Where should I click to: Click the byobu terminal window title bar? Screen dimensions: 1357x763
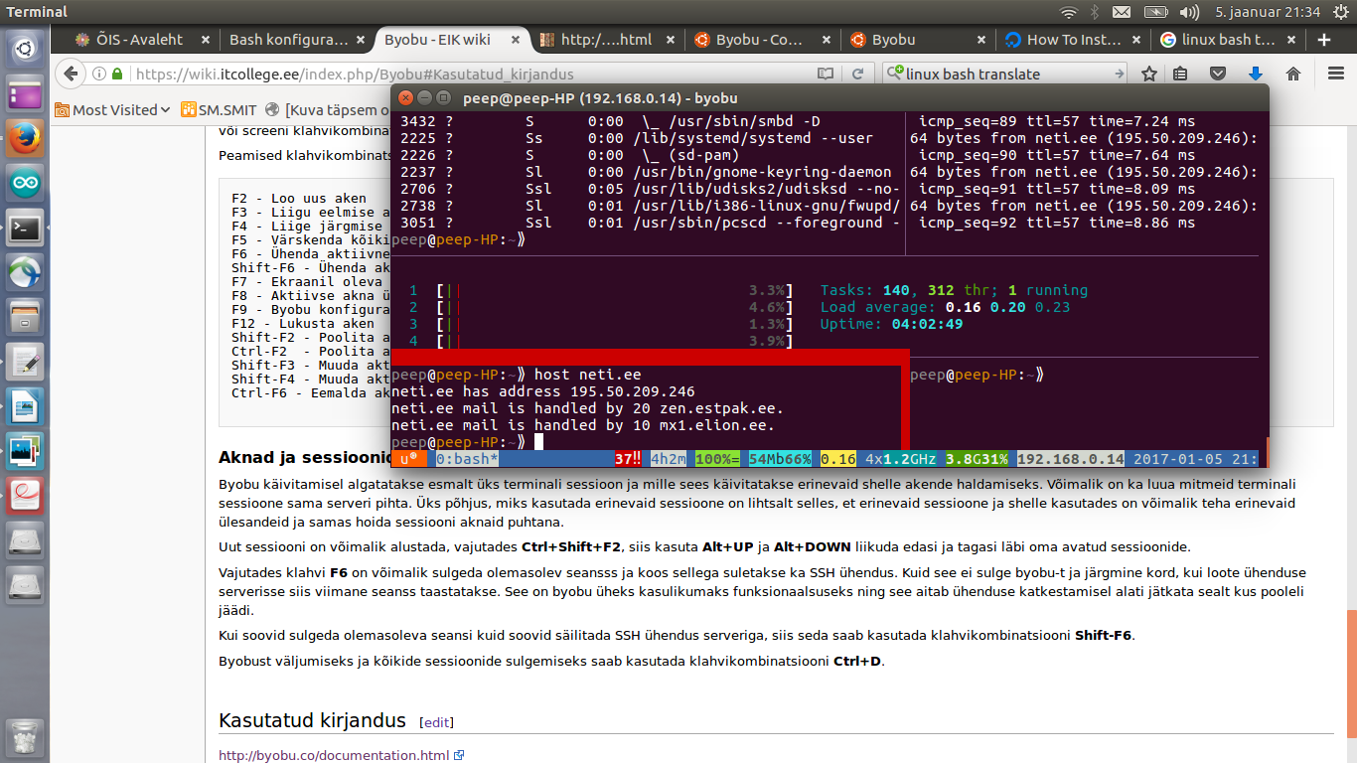829,97
